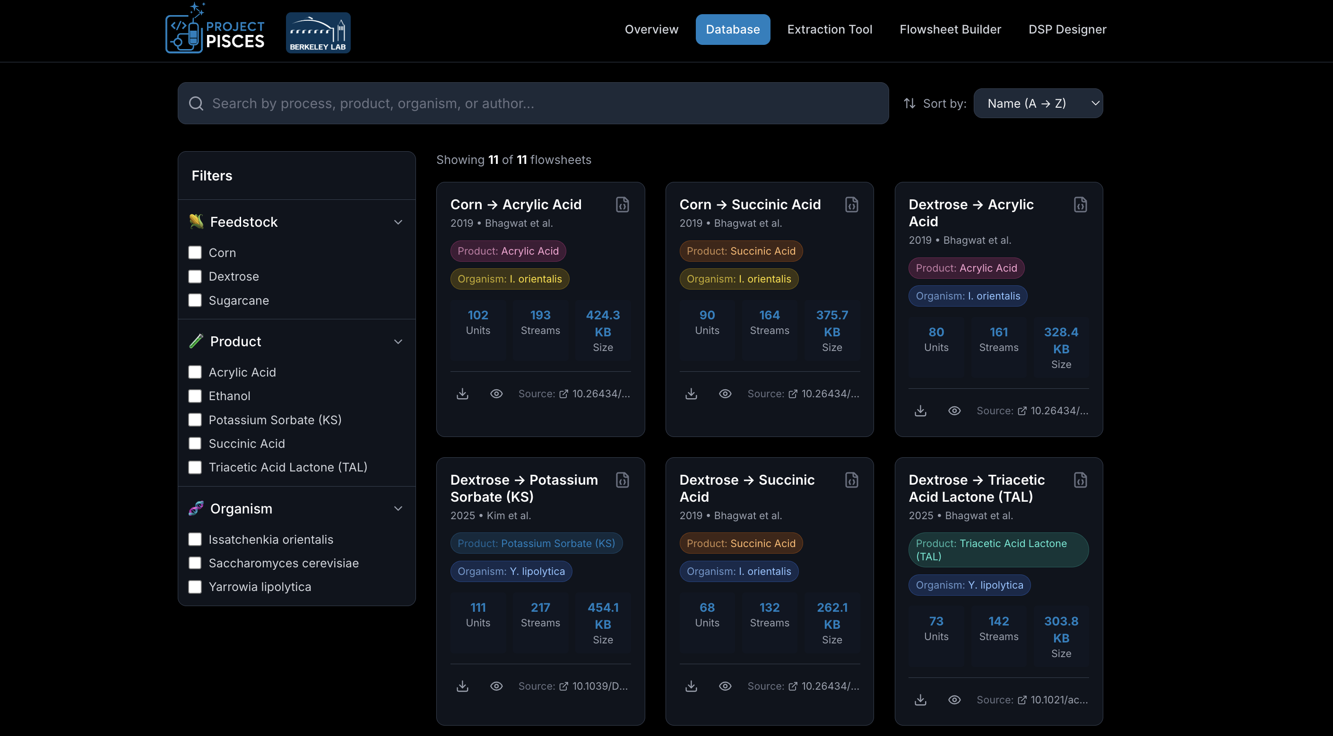Collapse the Organism filter section chevron

pyautogui.click(x=398, y=508)
